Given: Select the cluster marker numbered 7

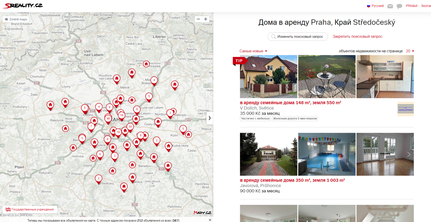Looking at the screenshot, I should coord(91,127).
